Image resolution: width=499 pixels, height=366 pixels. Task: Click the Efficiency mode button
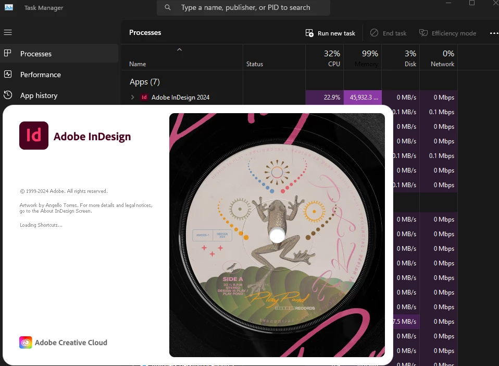[x=447, y=33]
